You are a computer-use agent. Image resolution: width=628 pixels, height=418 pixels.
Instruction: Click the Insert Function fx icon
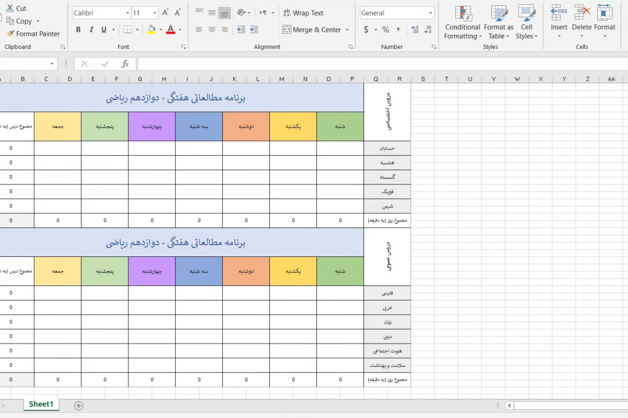pos(124,64)
